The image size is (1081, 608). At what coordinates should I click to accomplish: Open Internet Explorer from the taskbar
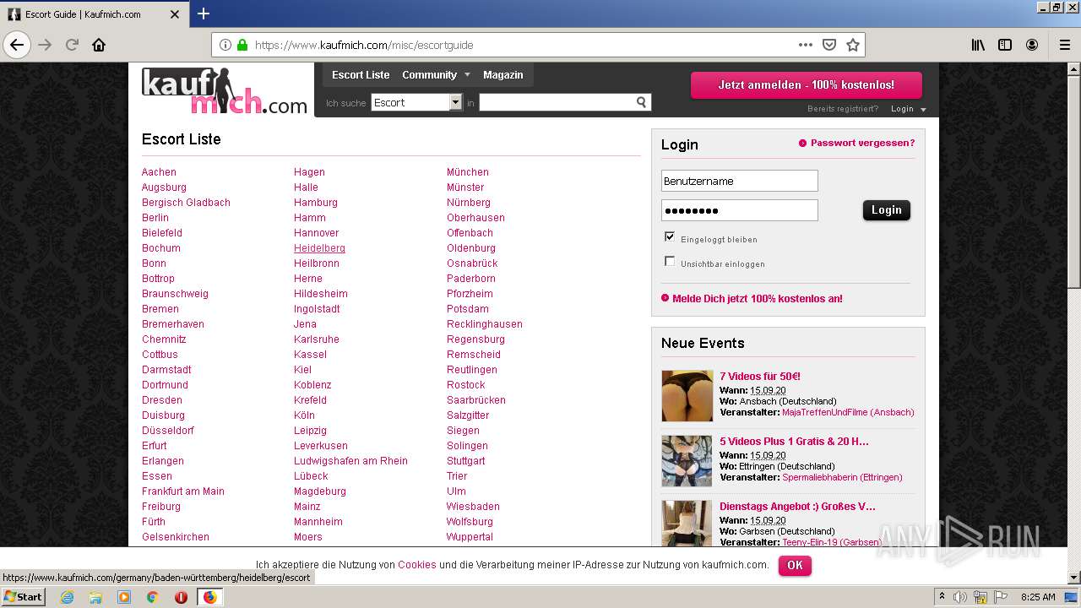tap(67, 597)
